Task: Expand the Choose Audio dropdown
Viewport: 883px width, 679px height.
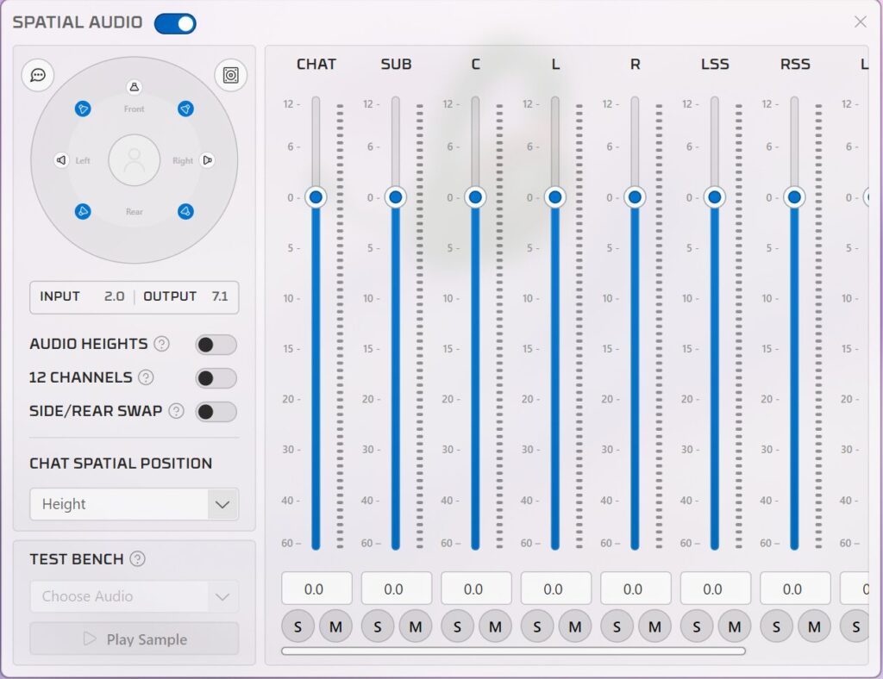Action: point(135,596)
